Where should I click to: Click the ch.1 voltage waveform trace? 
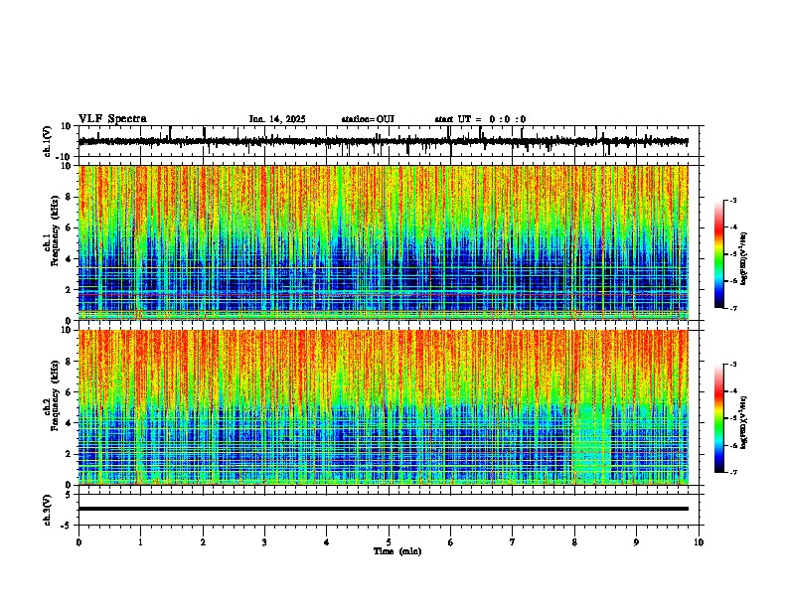(x=384, y=141)
